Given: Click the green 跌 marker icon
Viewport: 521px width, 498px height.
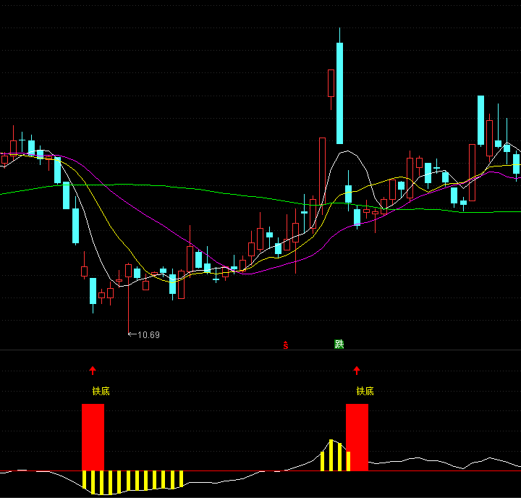Looking at the screenshot, I should point(339,344).
